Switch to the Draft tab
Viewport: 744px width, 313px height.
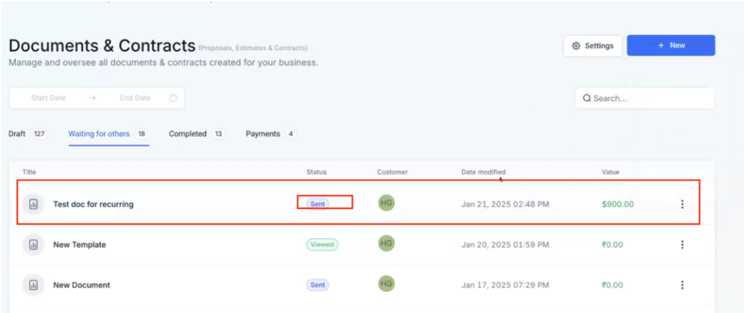tap(17, 134)
